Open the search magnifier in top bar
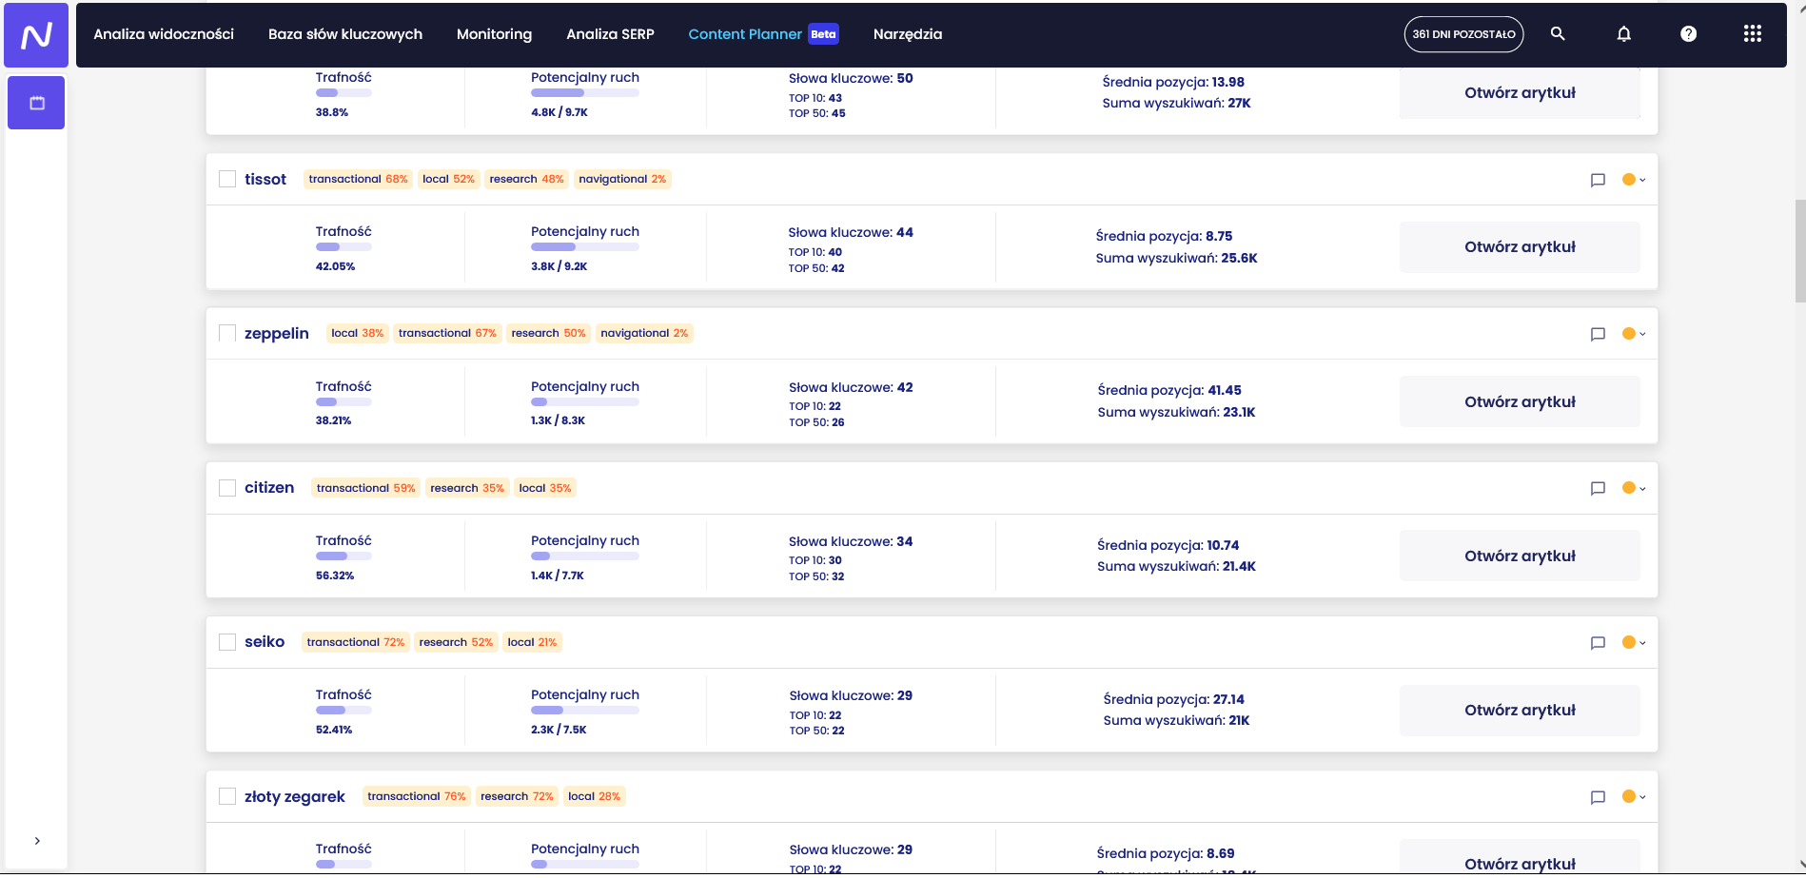Screen dimensions: 1806x878 (x=1558, y=33)
